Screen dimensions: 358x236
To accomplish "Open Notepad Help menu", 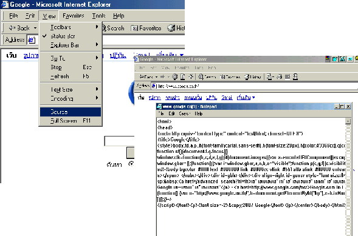I will click(x=199, y=113).
